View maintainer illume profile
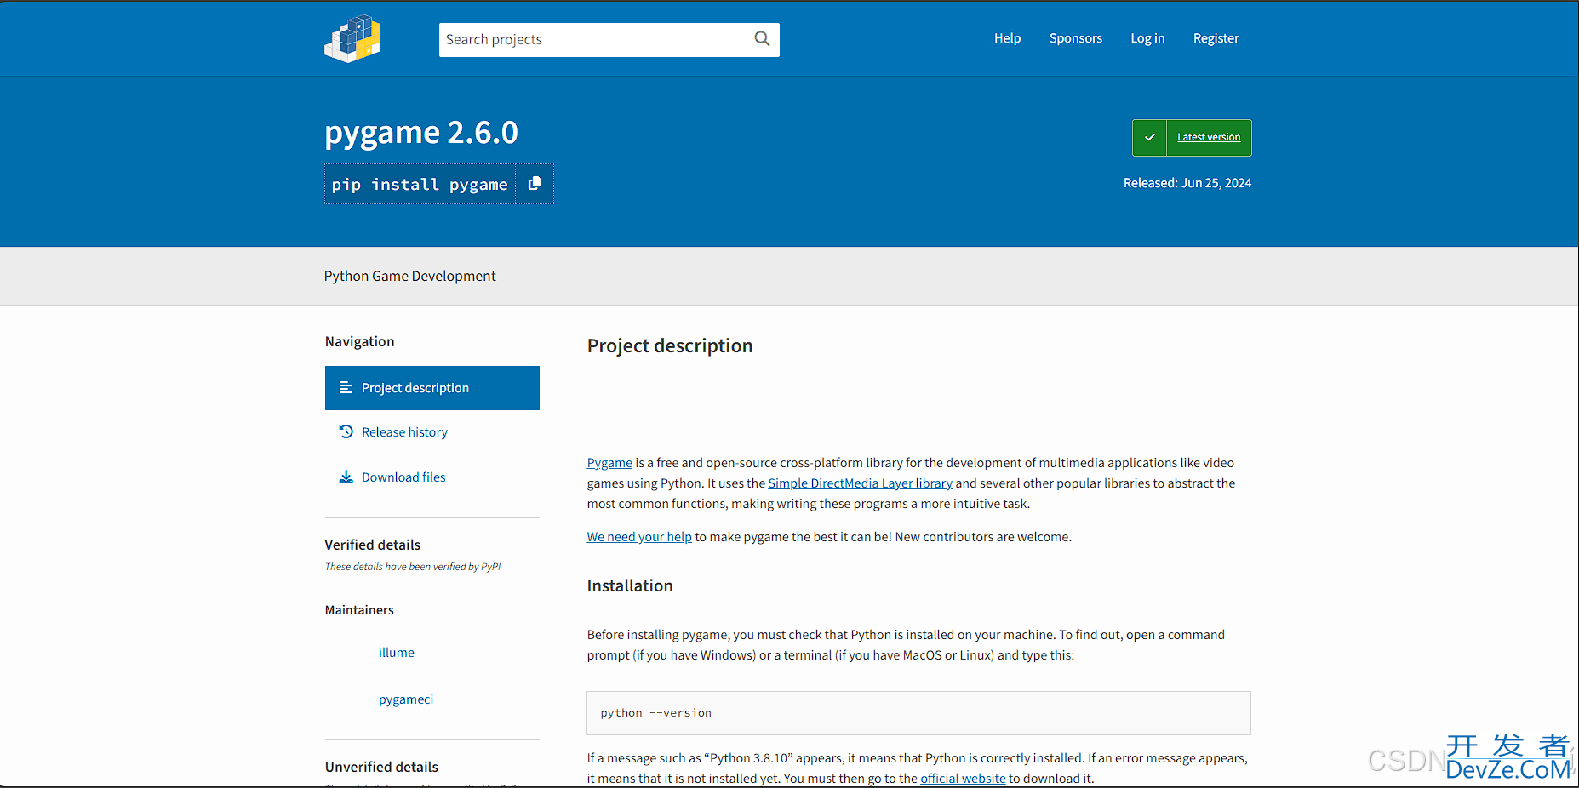Viewport: 1579px width, 788px height. [x=397, y=653]
